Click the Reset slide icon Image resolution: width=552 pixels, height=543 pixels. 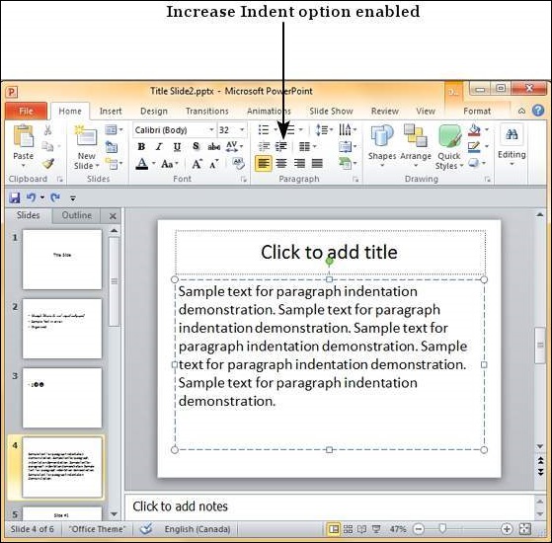pos(112,146)
